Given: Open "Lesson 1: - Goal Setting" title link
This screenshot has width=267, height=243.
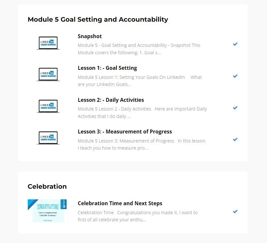Looking at the screenshot, I should click(x=107, y=68).
